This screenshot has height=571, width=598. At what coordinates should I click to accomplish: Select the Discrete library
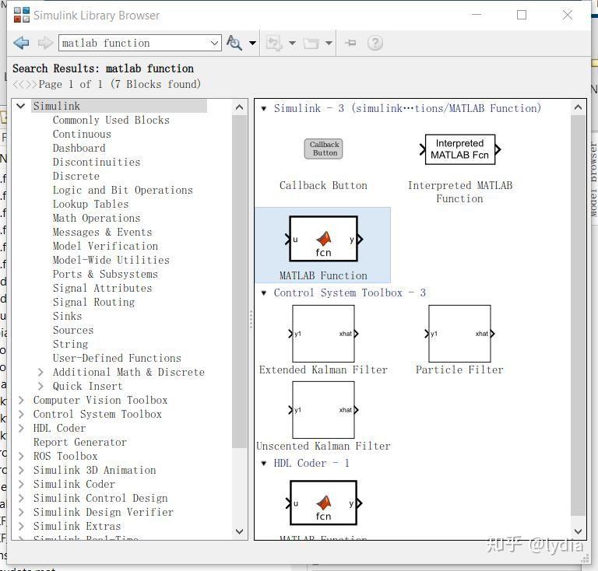pos(76,177)
